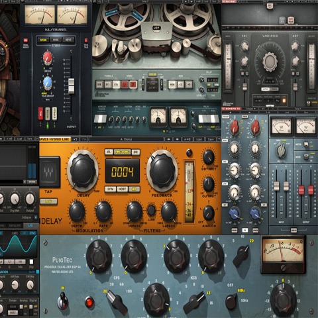Click PuigTec 60Hz/50Hz mains selector
The height and width of the screenshot is (318, 318).
tap(231, 301)
